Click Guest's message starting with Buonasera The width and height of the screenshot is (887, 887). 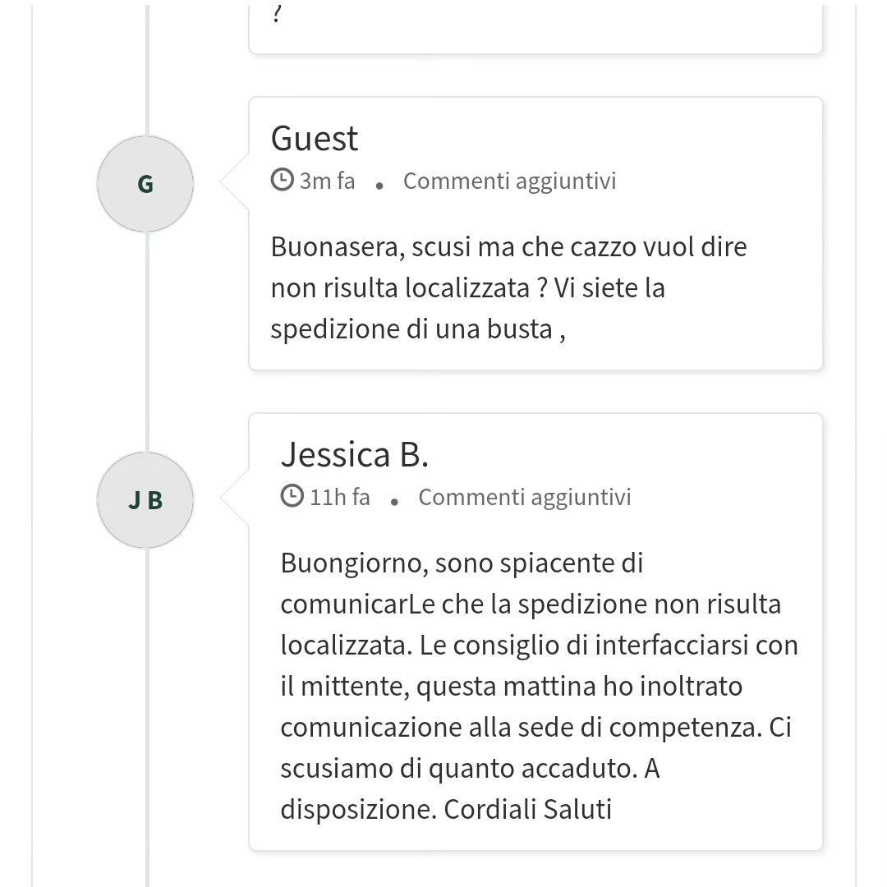508,288
